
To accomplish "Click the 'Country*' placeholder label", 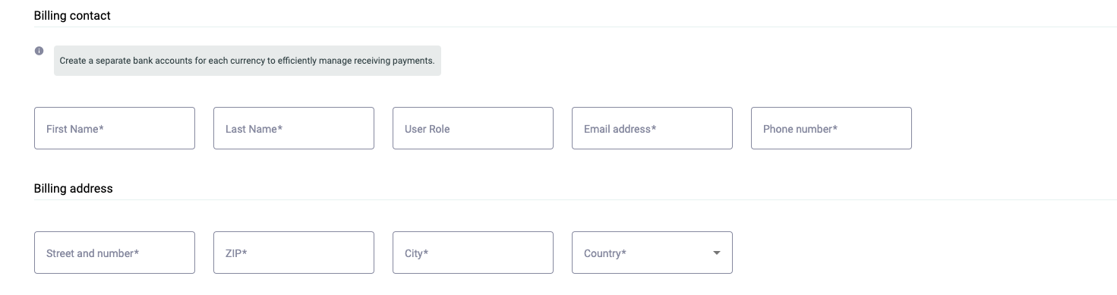I will point(605,253).
